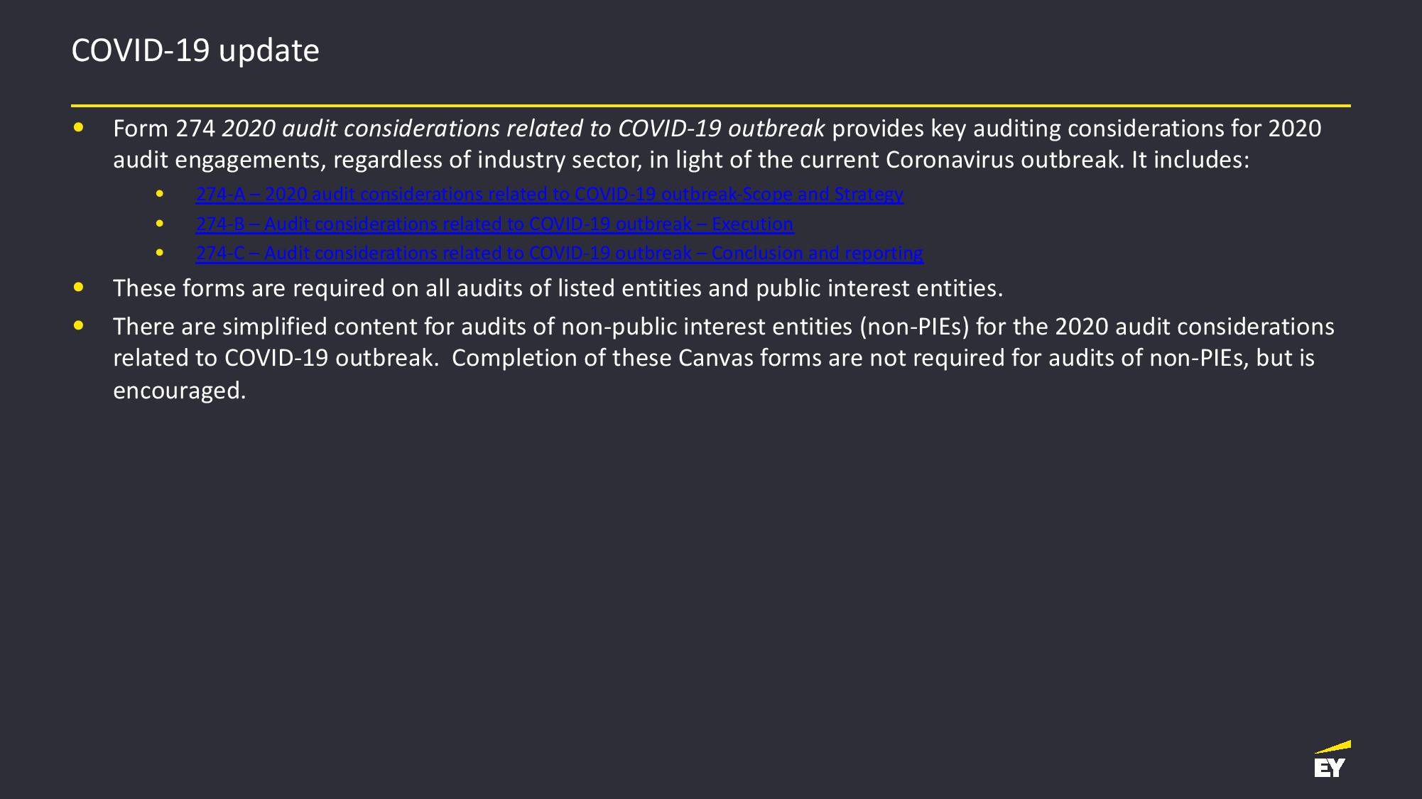Click the word 'encouraged.' at paragraph end
Image resolution: width=1422 pixels, height=799 pixels.
(179, 390)
